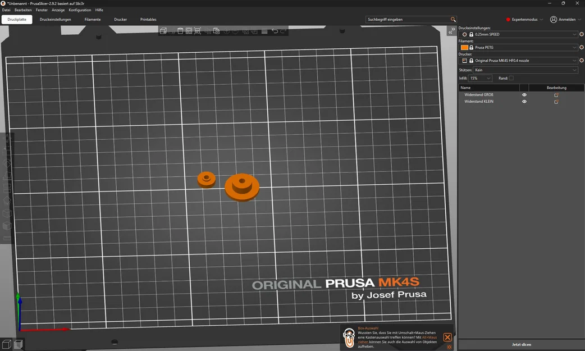Open the Hilfe menu
585x351 pixels.
coord(99,10)
